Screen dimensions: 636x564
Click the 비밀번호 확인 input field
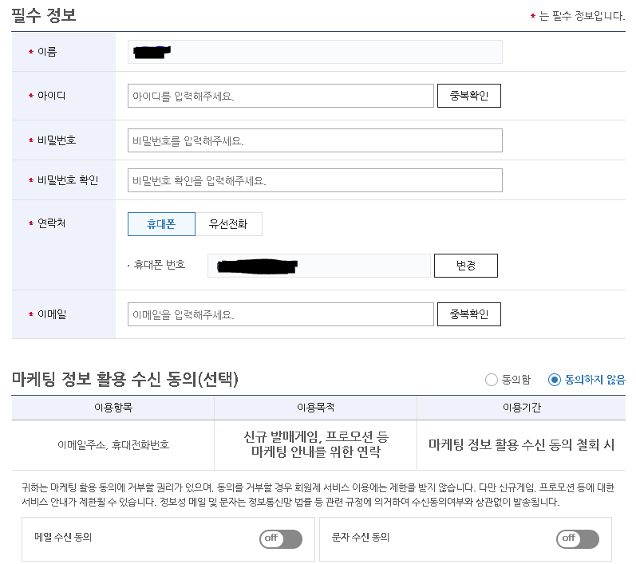(x=314, y=180)
